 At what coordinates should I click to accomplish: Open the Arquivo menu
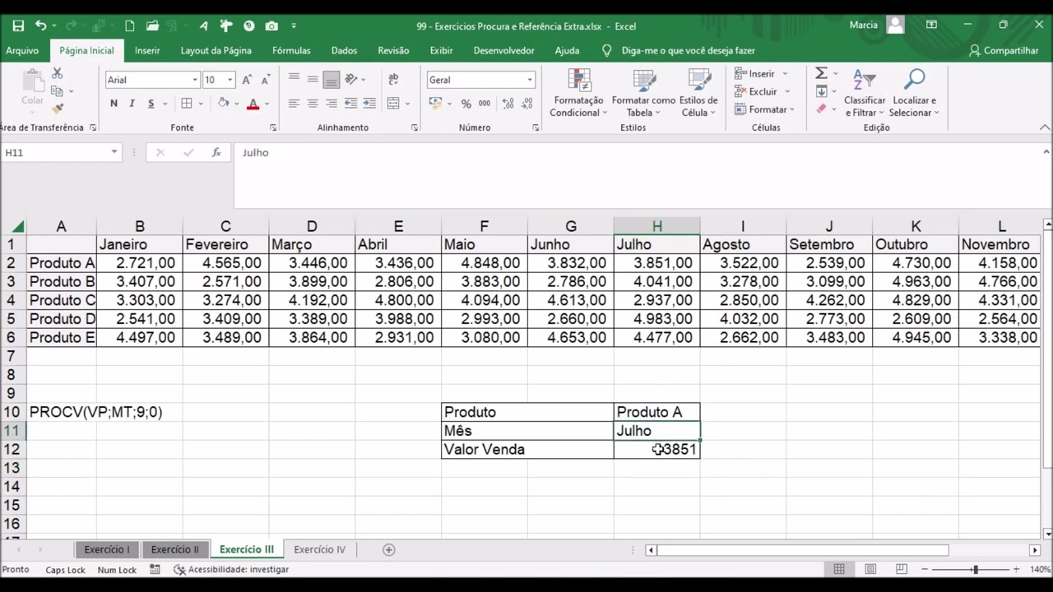tap(22, 50)
